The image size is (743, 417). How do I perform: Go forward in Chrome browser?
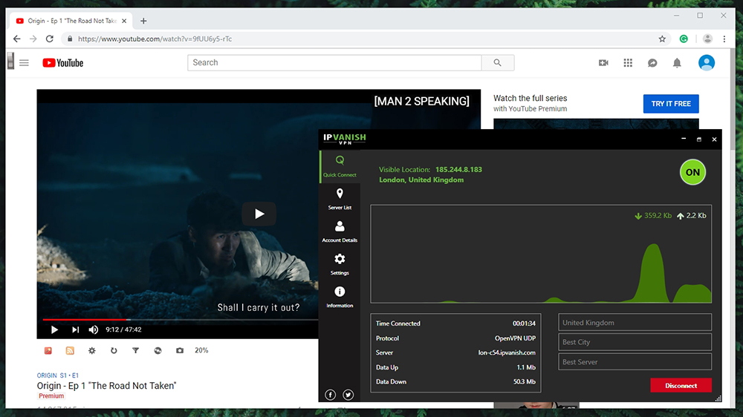[x=33, y=39]
